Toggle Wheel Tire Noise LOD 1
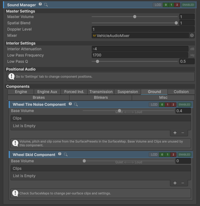The image size is (200, 206). [x=167, y=104]
